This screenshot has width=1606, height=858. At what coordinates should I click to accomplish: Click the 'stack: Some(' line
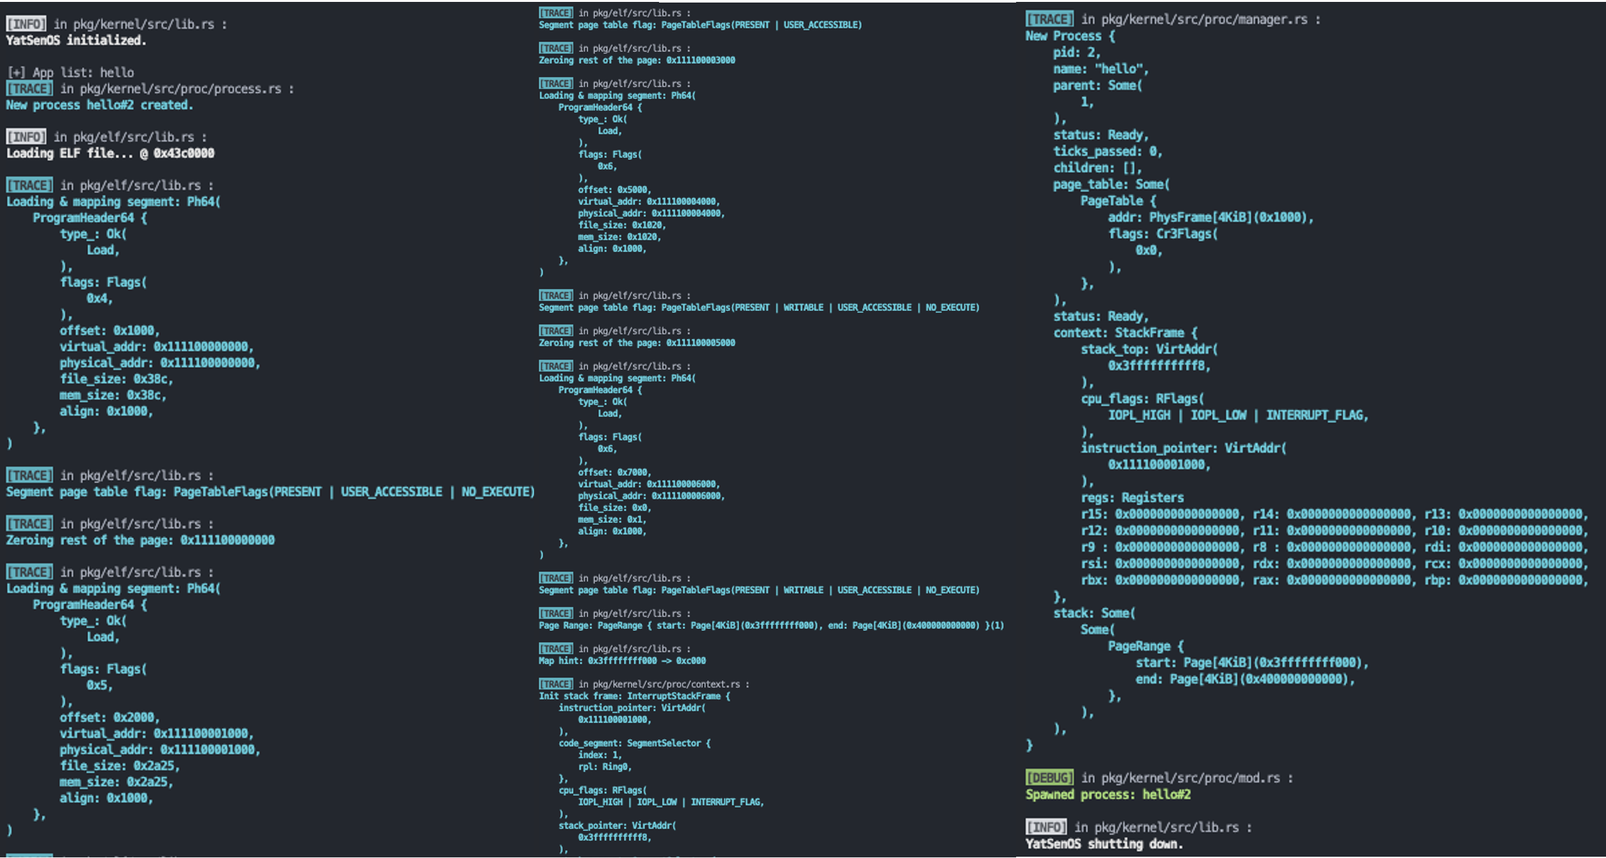(1094, 613)
